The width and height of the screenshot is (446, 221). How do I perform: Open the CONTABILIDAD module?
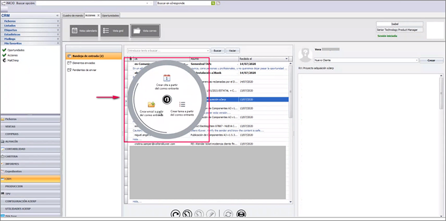pos(30,149)
